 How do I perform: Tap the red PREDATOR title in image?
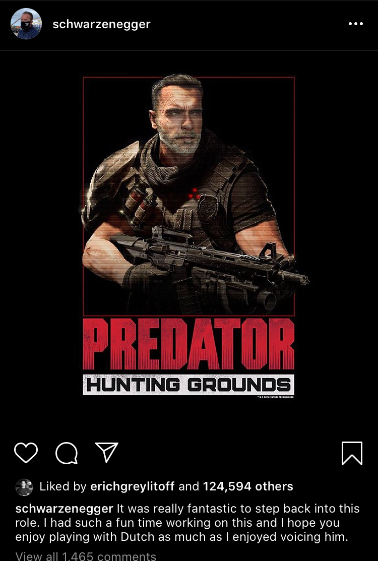point(188,344)
